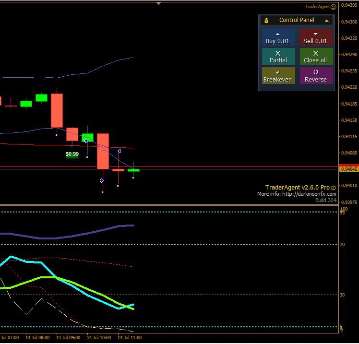Image resolution: width=359 pixels, height=344 pixels.
Task: Click the indicator level 70 label
Action: [342, 245]
